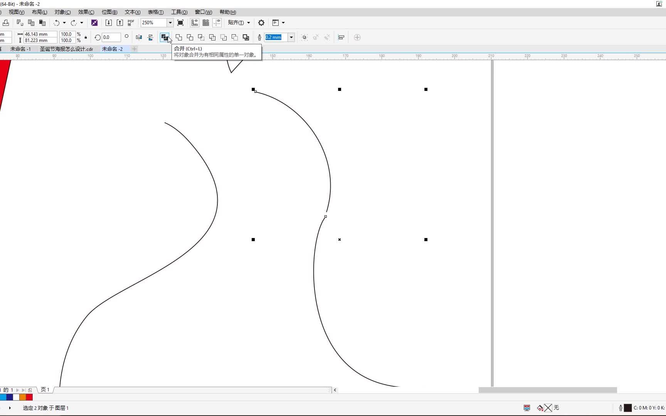Click the Simplify icon

212,37
